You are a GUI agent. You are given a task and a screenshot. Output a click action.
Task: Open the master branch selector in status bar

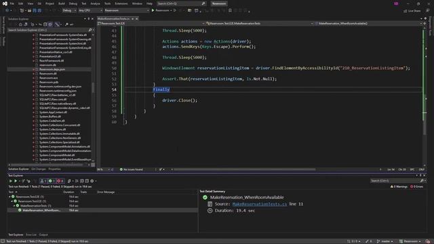pyautogui.click(x=385, y=241)
